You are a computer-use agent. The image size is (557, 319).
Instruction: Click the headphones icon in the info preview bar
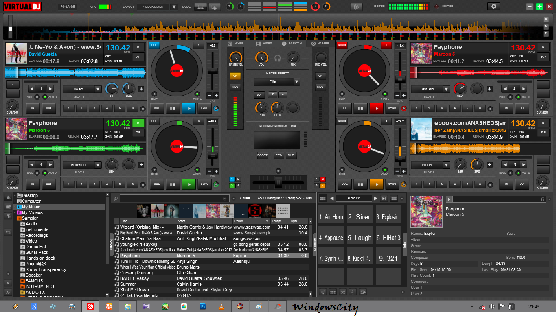pyautogui.click(x=542, y=199)
